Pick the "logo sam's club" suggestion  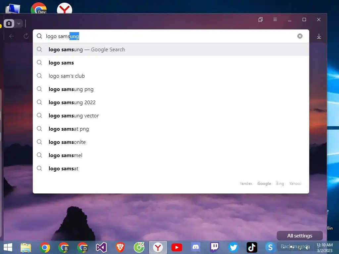(171, 76)
